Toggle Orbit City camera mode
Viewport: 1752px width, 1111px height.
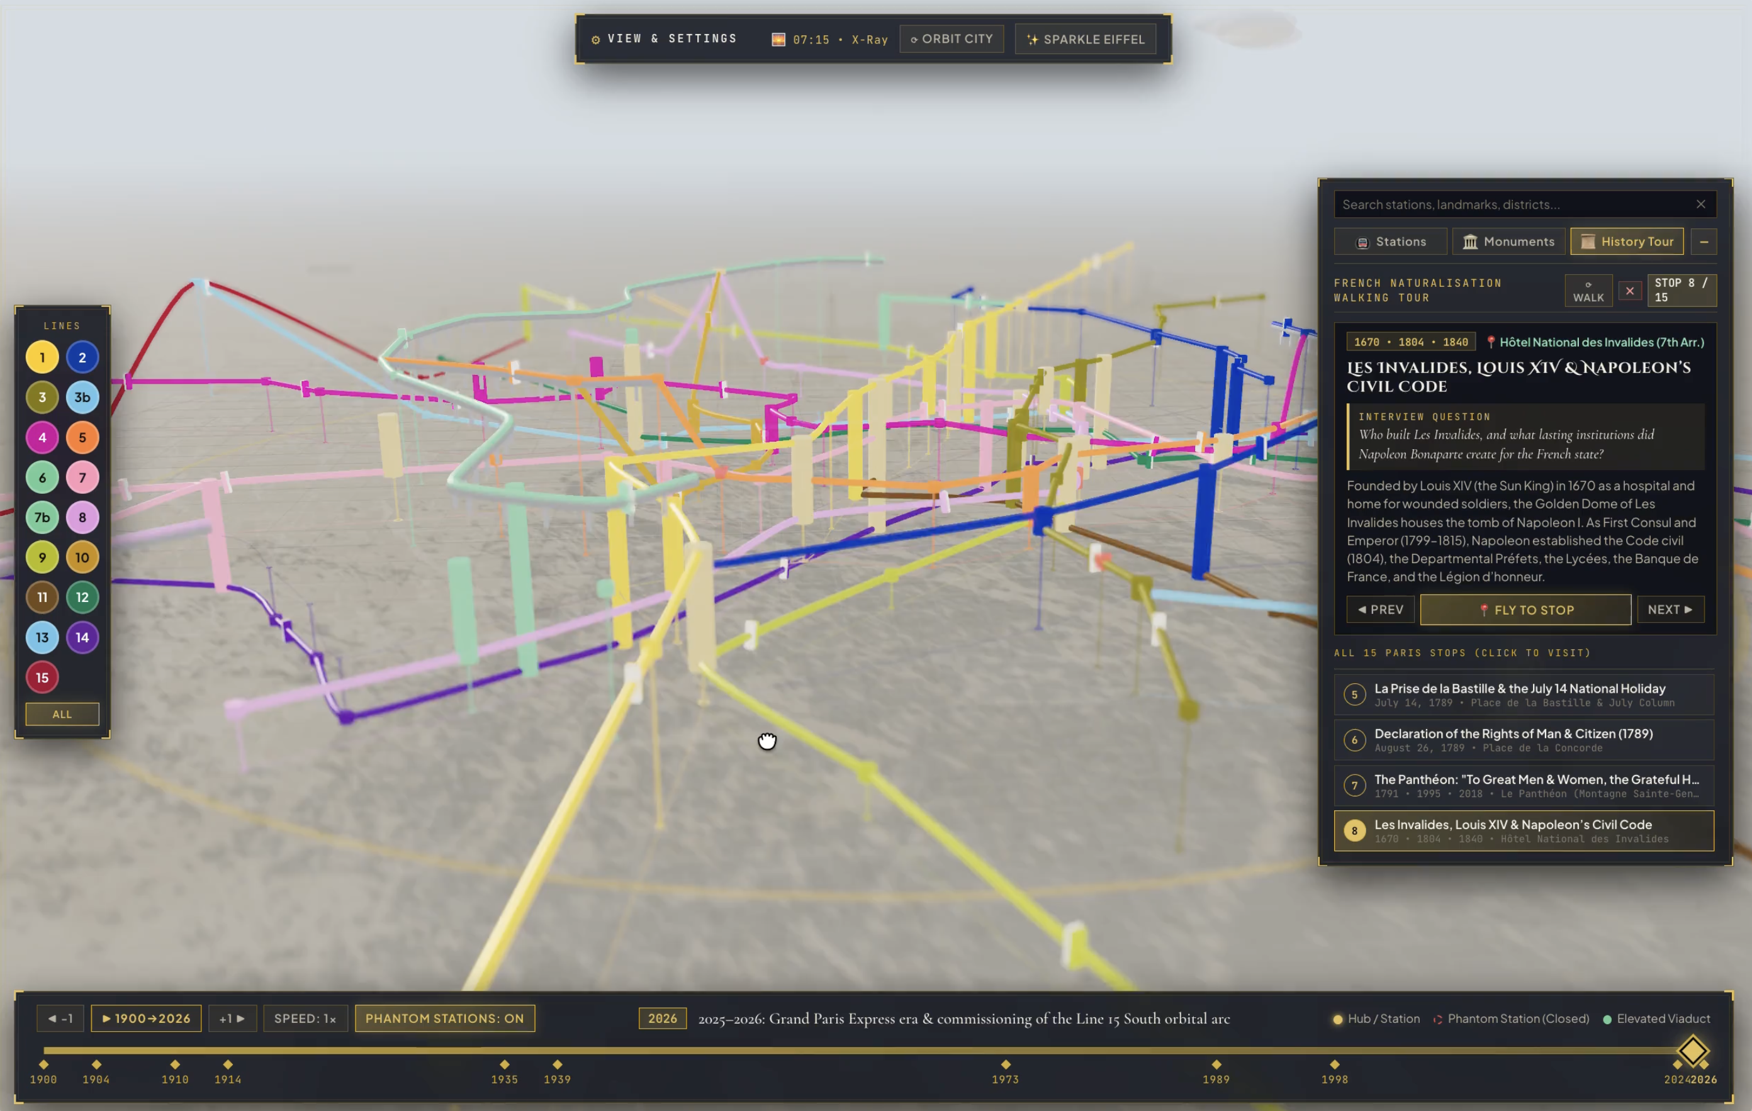(952, 38)
